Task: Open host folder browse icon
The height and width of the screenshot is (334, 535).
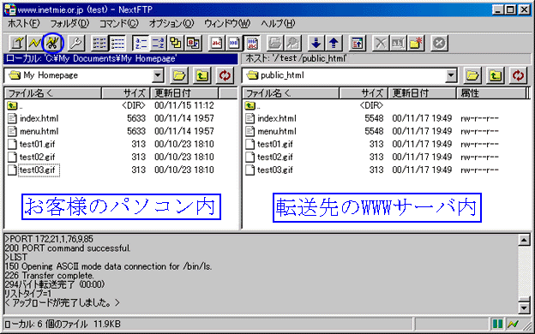Action: coord(472,75)
